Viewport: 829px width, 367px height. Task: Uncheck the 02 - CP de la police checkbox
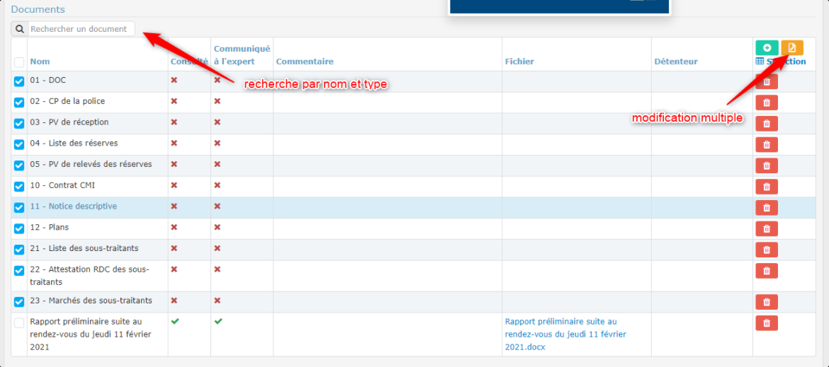coord(19,102)
